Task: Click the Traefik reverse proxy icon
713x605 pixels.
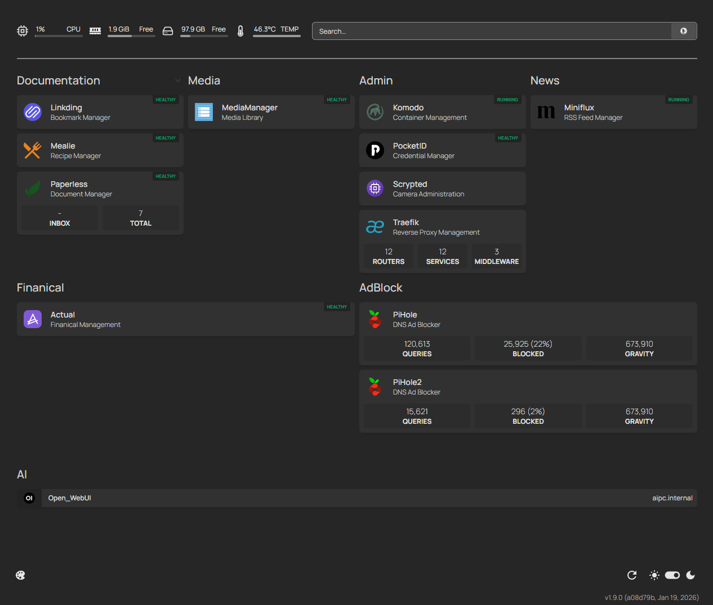Action: tap(375, 227)
